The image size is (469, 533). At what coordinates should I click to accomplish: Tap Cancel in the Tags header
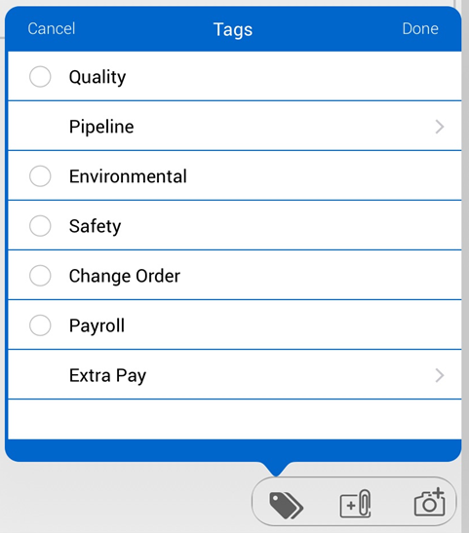52,28
